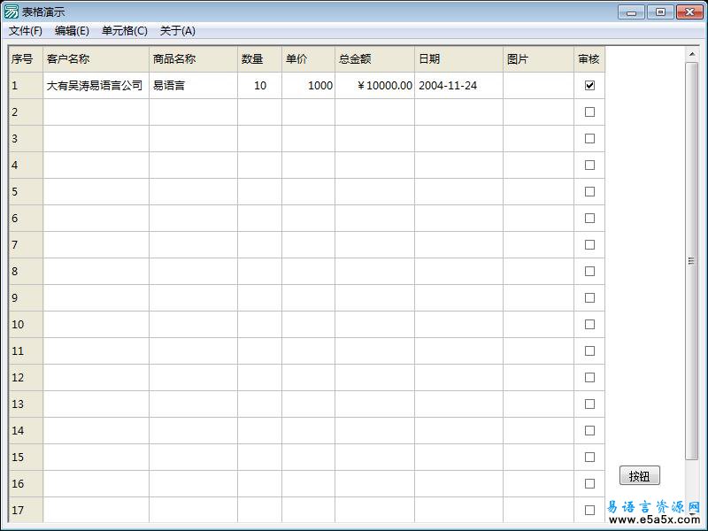Image resolution: width=708 pixels, height=531 pixels.
Task: Uncheck the 审核 checkbox in row 1
Action: (x=589, y=85)
